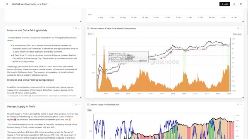
Task: Click the Investor and Delta Pricing Compression heading
Action: (31, 80)
